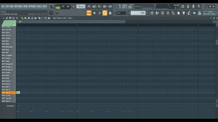Click the download content library icon
The image size is (218, 122).
(x=200, y=13)
